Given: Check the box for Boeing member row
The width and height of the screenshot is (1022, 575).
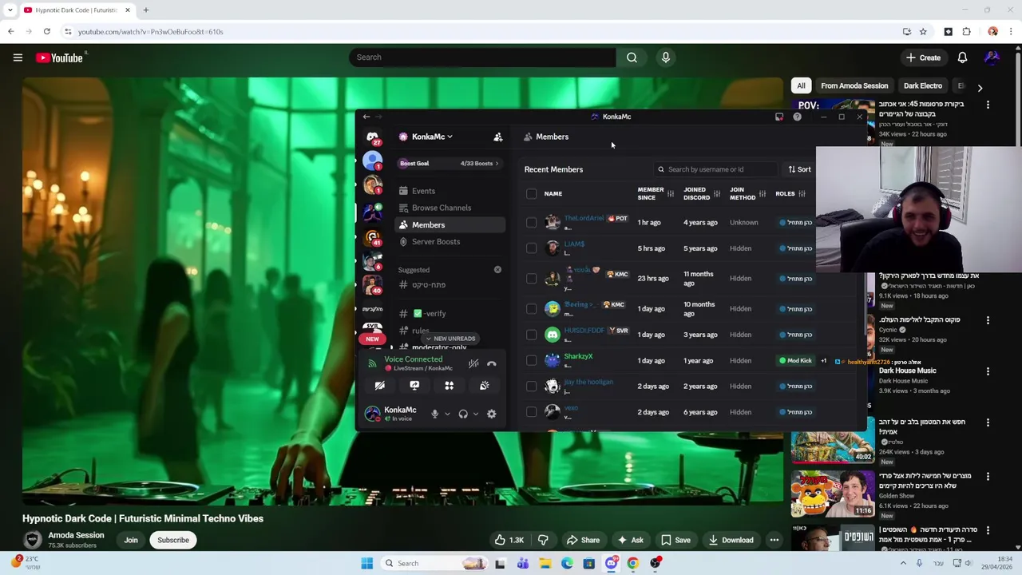Looking at the screenshot, I should pyautogui.click(x=531, y=308).
